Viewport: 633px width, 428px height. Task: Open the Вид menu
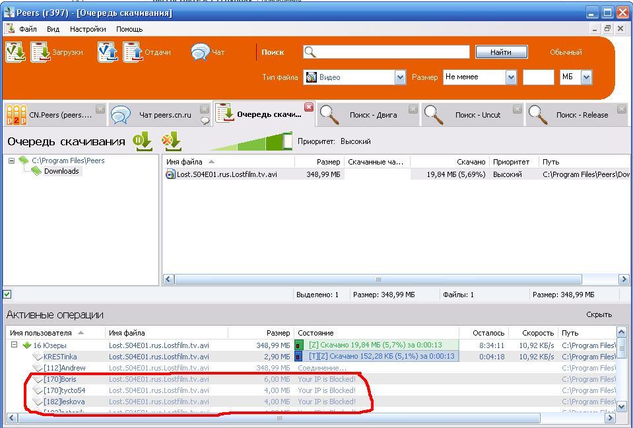click(x=53, y=29)
